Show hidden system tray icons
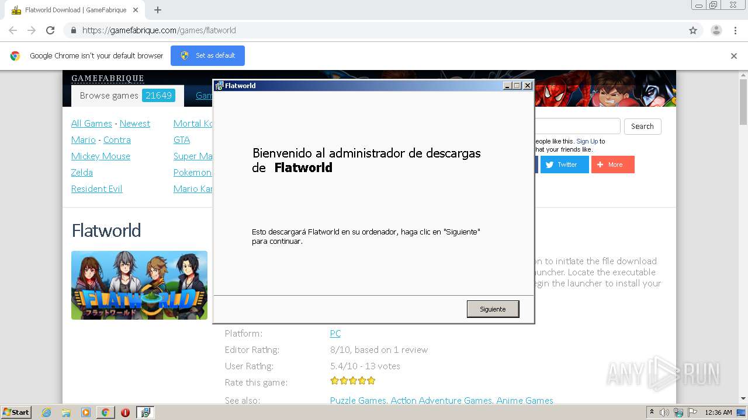The image size is (748, 420). coord(652,412)
